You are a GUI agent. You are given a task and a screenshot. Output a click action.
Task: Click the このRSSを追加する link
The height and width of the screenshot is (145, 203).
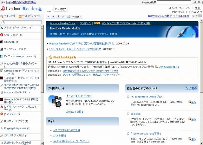click(169, 67)
